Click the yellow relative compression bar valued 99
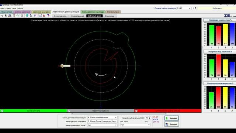 (x=225, y=98)
